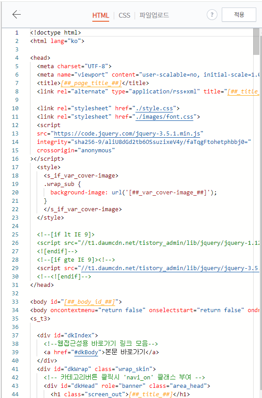Click the <!--<![endif]--> line 30

pyautogui.click(x=64, y=276)
